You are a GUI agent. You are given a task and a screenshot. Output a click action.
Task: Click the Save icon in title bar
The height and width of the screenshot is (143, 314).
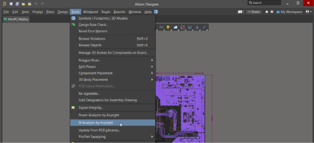pyautogui.click(x=11, y=4)
